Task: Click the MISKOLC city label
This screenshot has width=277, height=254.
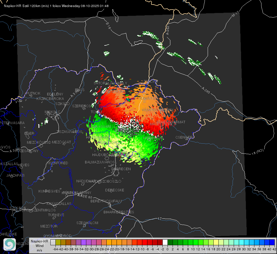Action: (x=52, y=112)
